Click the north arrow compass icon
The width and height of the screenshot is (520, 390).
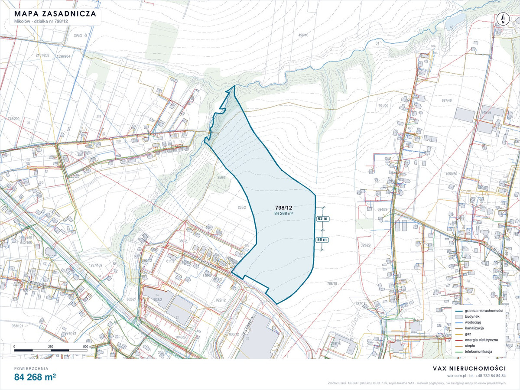click(x=503, y=19)
